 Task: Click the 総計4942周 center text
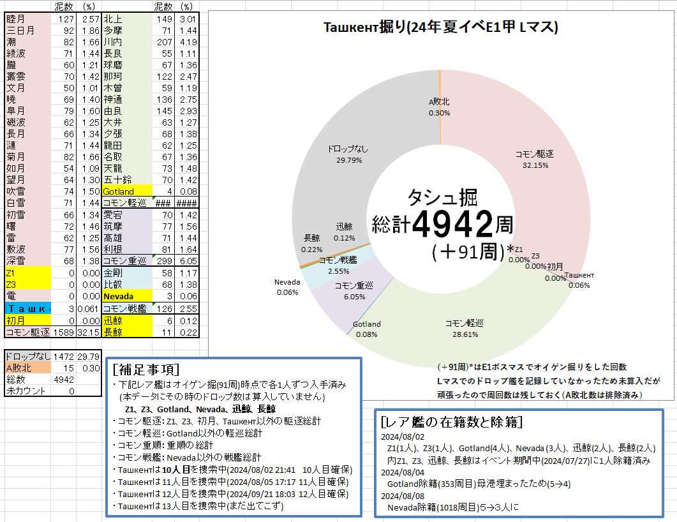pyautogui.click(x=443, y=225)
